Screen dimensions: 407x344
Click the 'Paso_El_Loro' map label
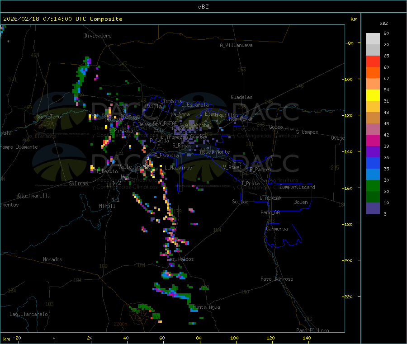click(x=312, y=330)
